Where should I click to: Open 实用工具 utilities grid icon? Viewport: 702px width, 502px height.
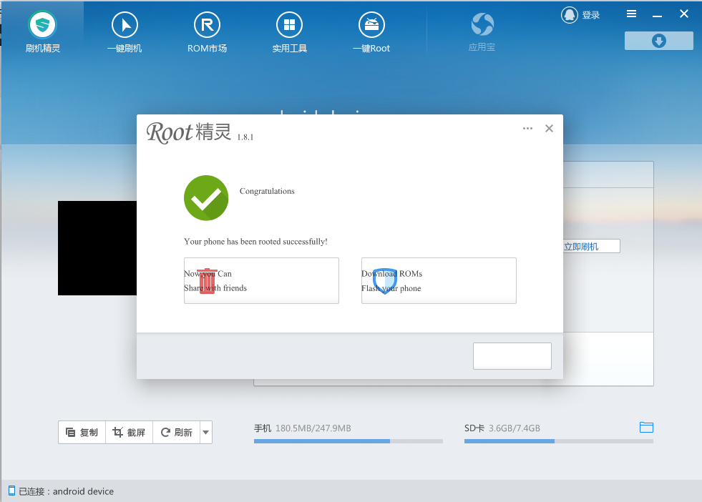pos(289,26)
